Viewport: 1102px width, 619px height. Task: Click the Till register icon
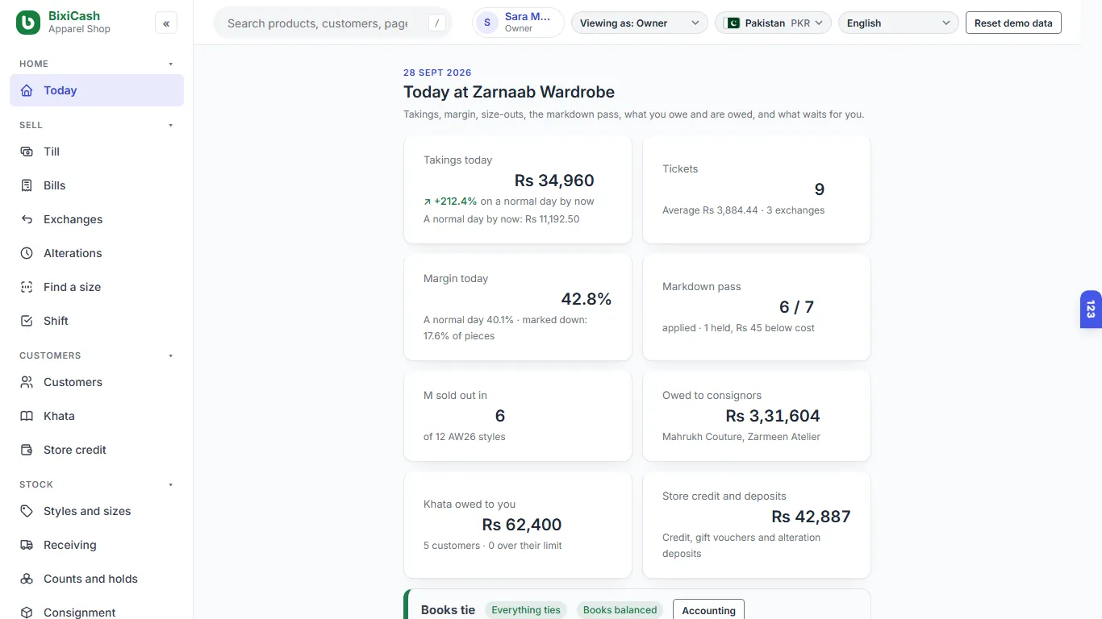[x=27, y=152]
